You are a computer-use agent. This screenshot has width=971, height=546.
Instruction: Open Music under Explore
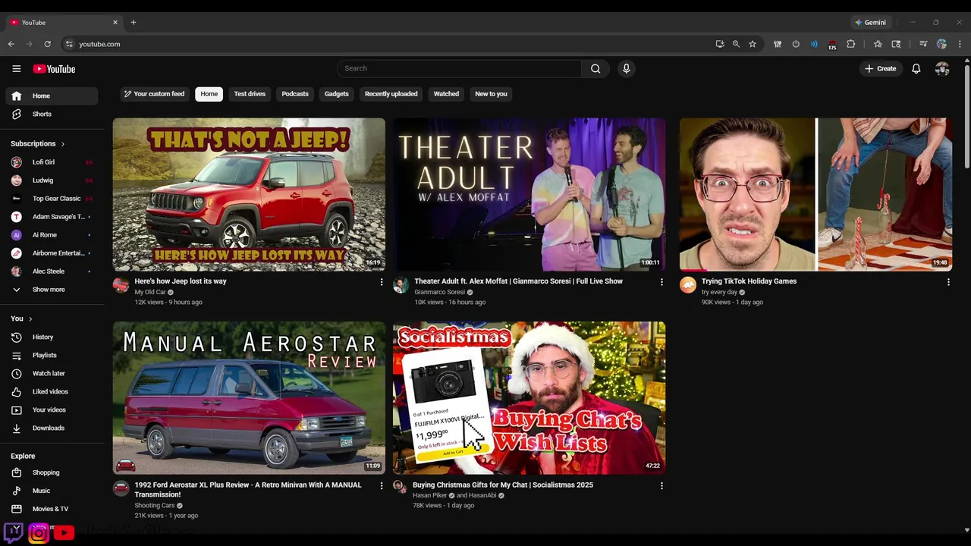pyautogui.click(x=52, y=491)
